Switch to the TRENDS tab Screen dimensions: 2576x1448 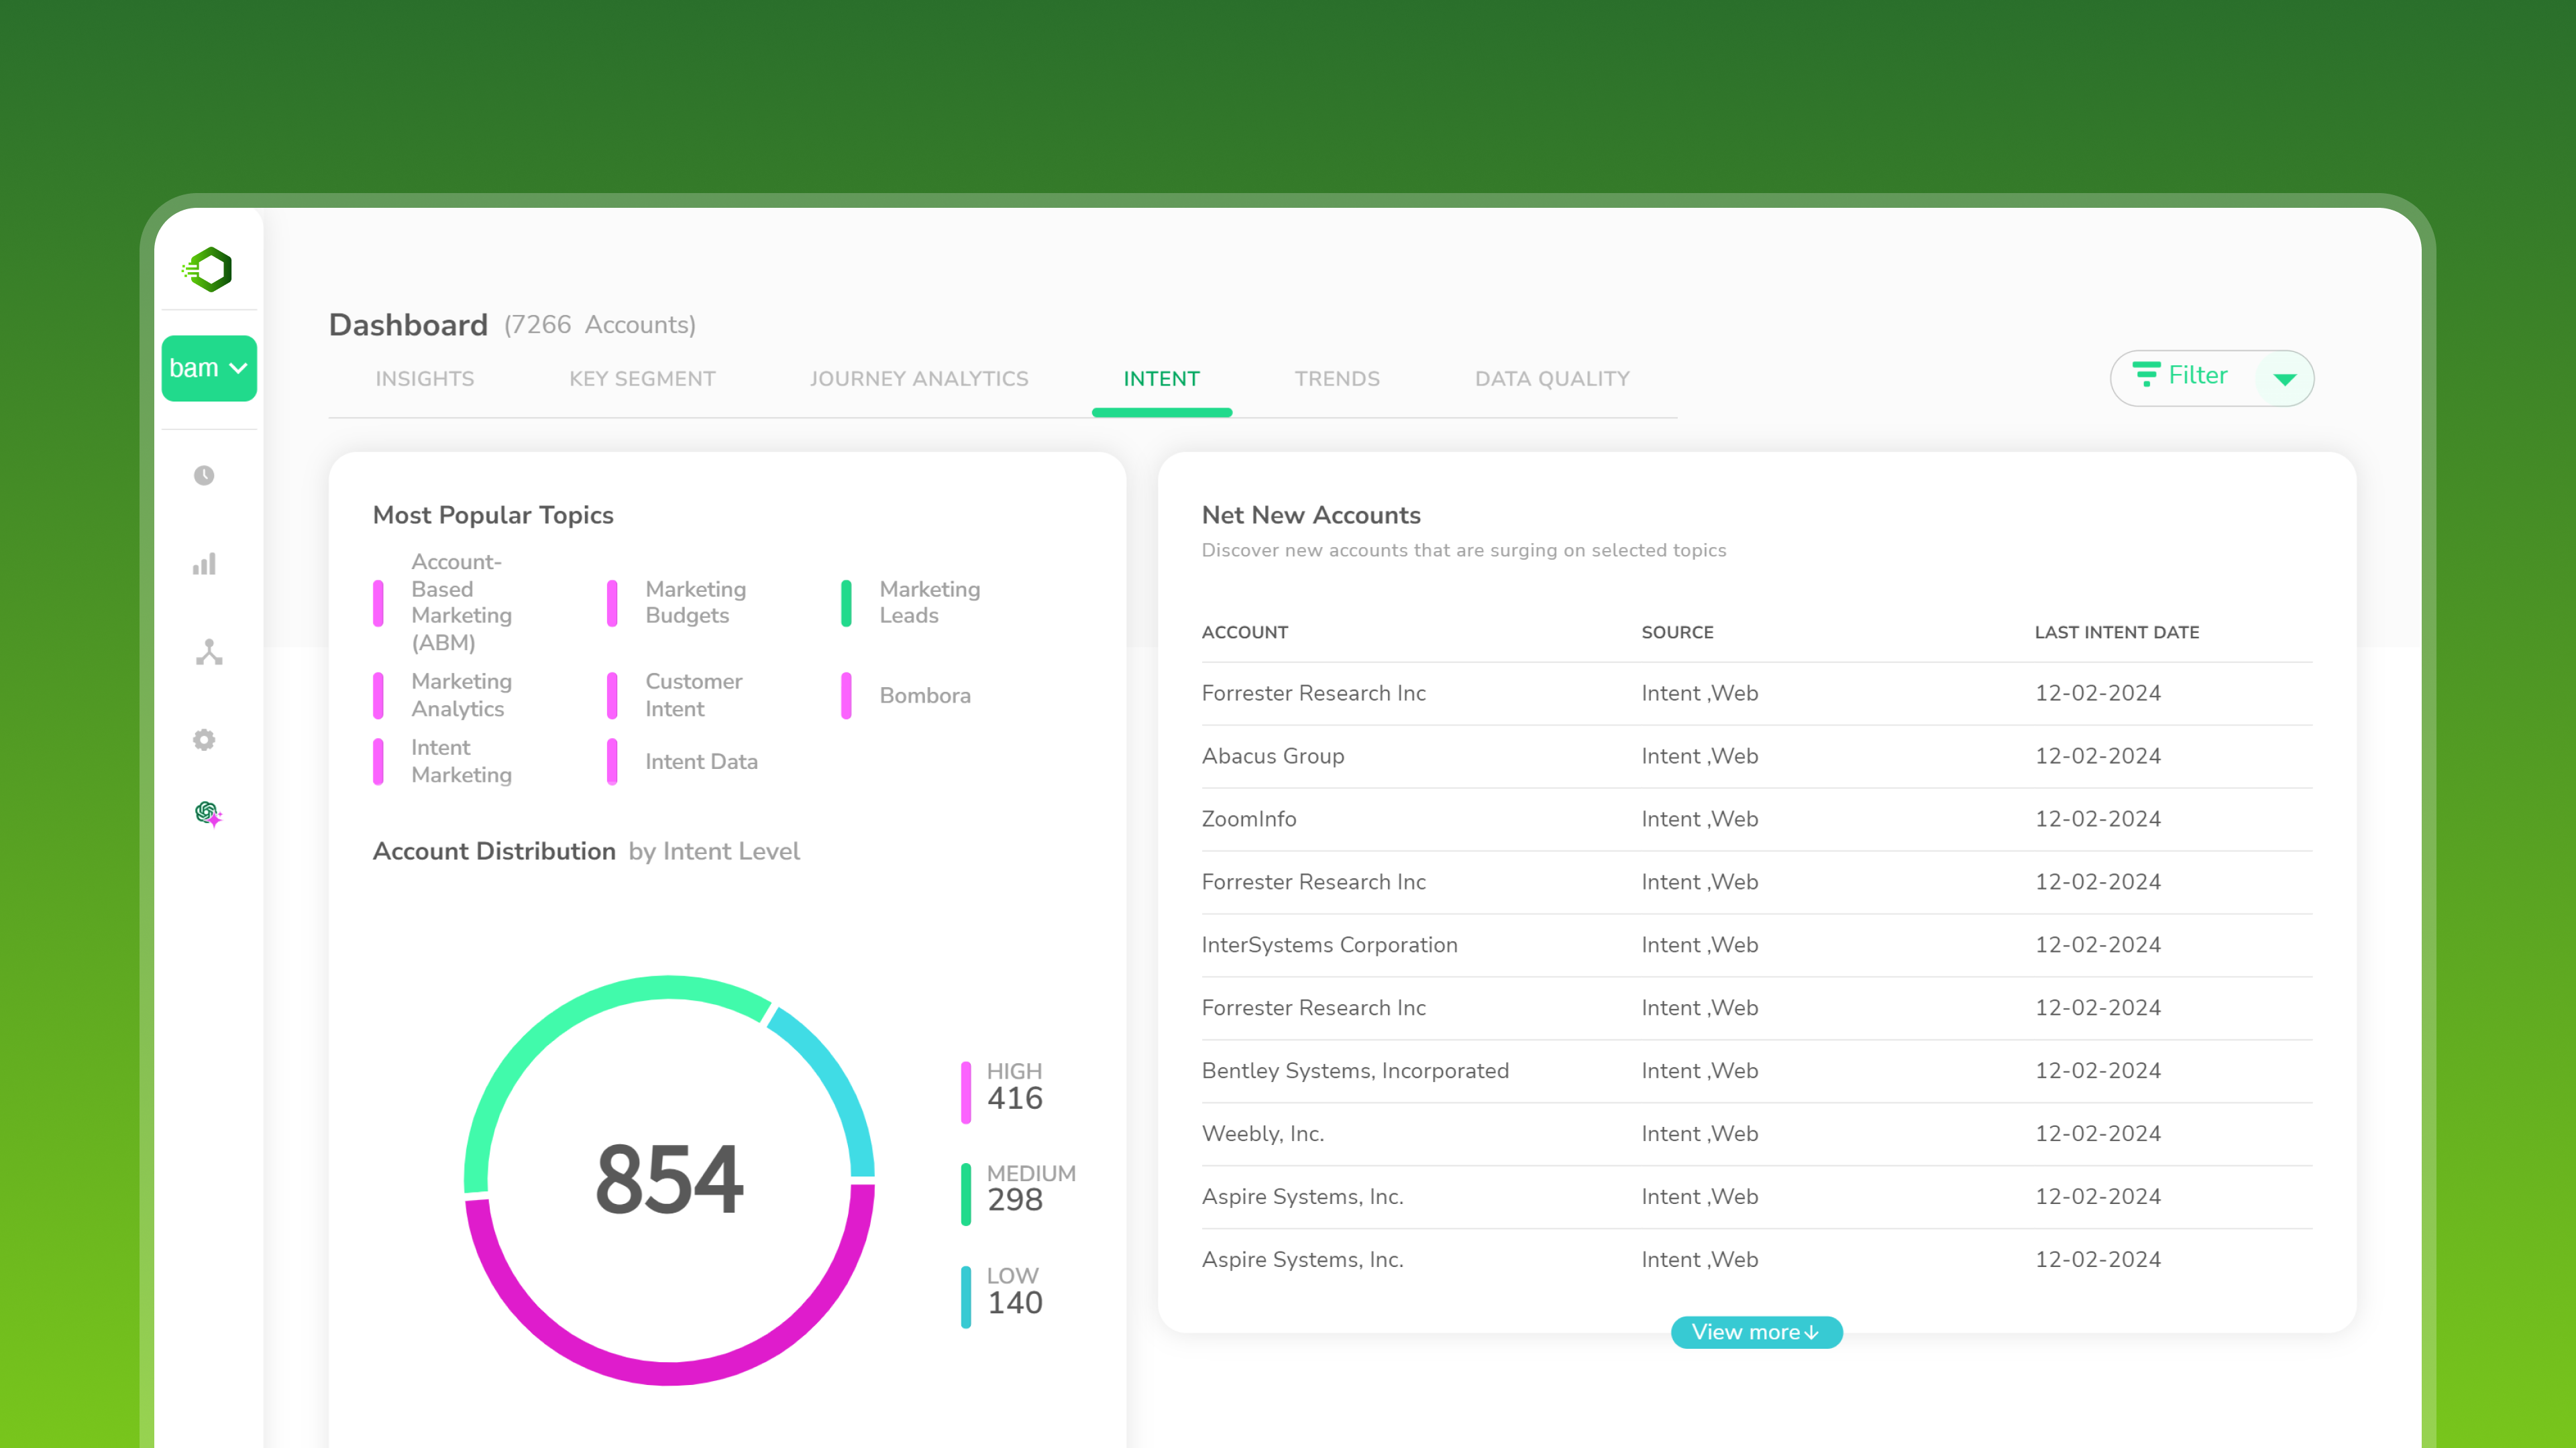1337,379
